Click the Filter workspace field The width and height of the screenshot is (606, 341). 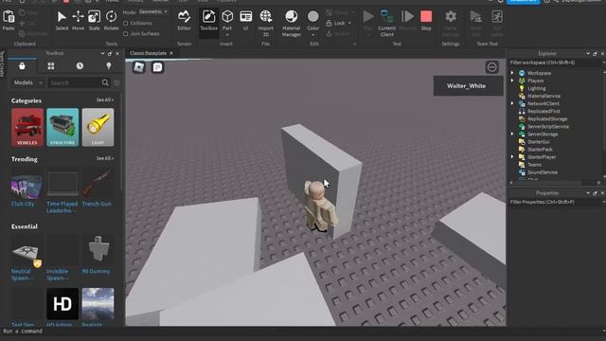point(555,63)
